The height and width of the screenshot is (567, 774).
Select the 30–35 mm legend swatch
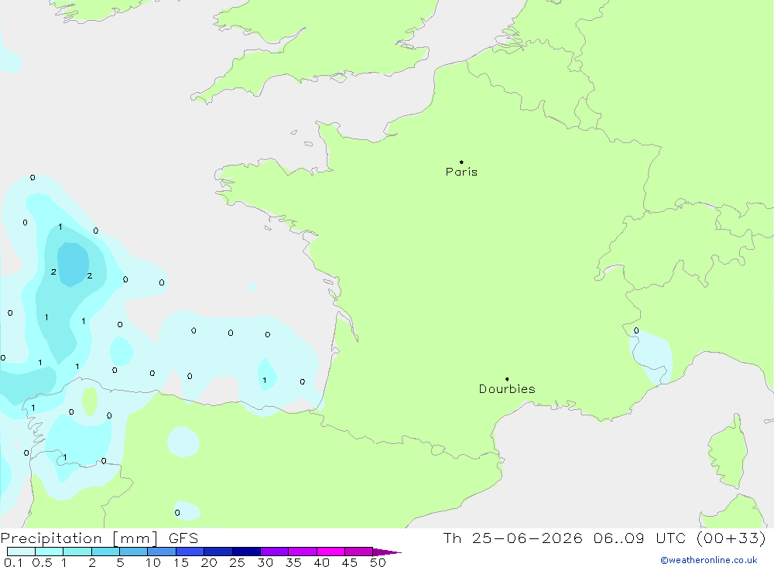[x=275, y=552]
